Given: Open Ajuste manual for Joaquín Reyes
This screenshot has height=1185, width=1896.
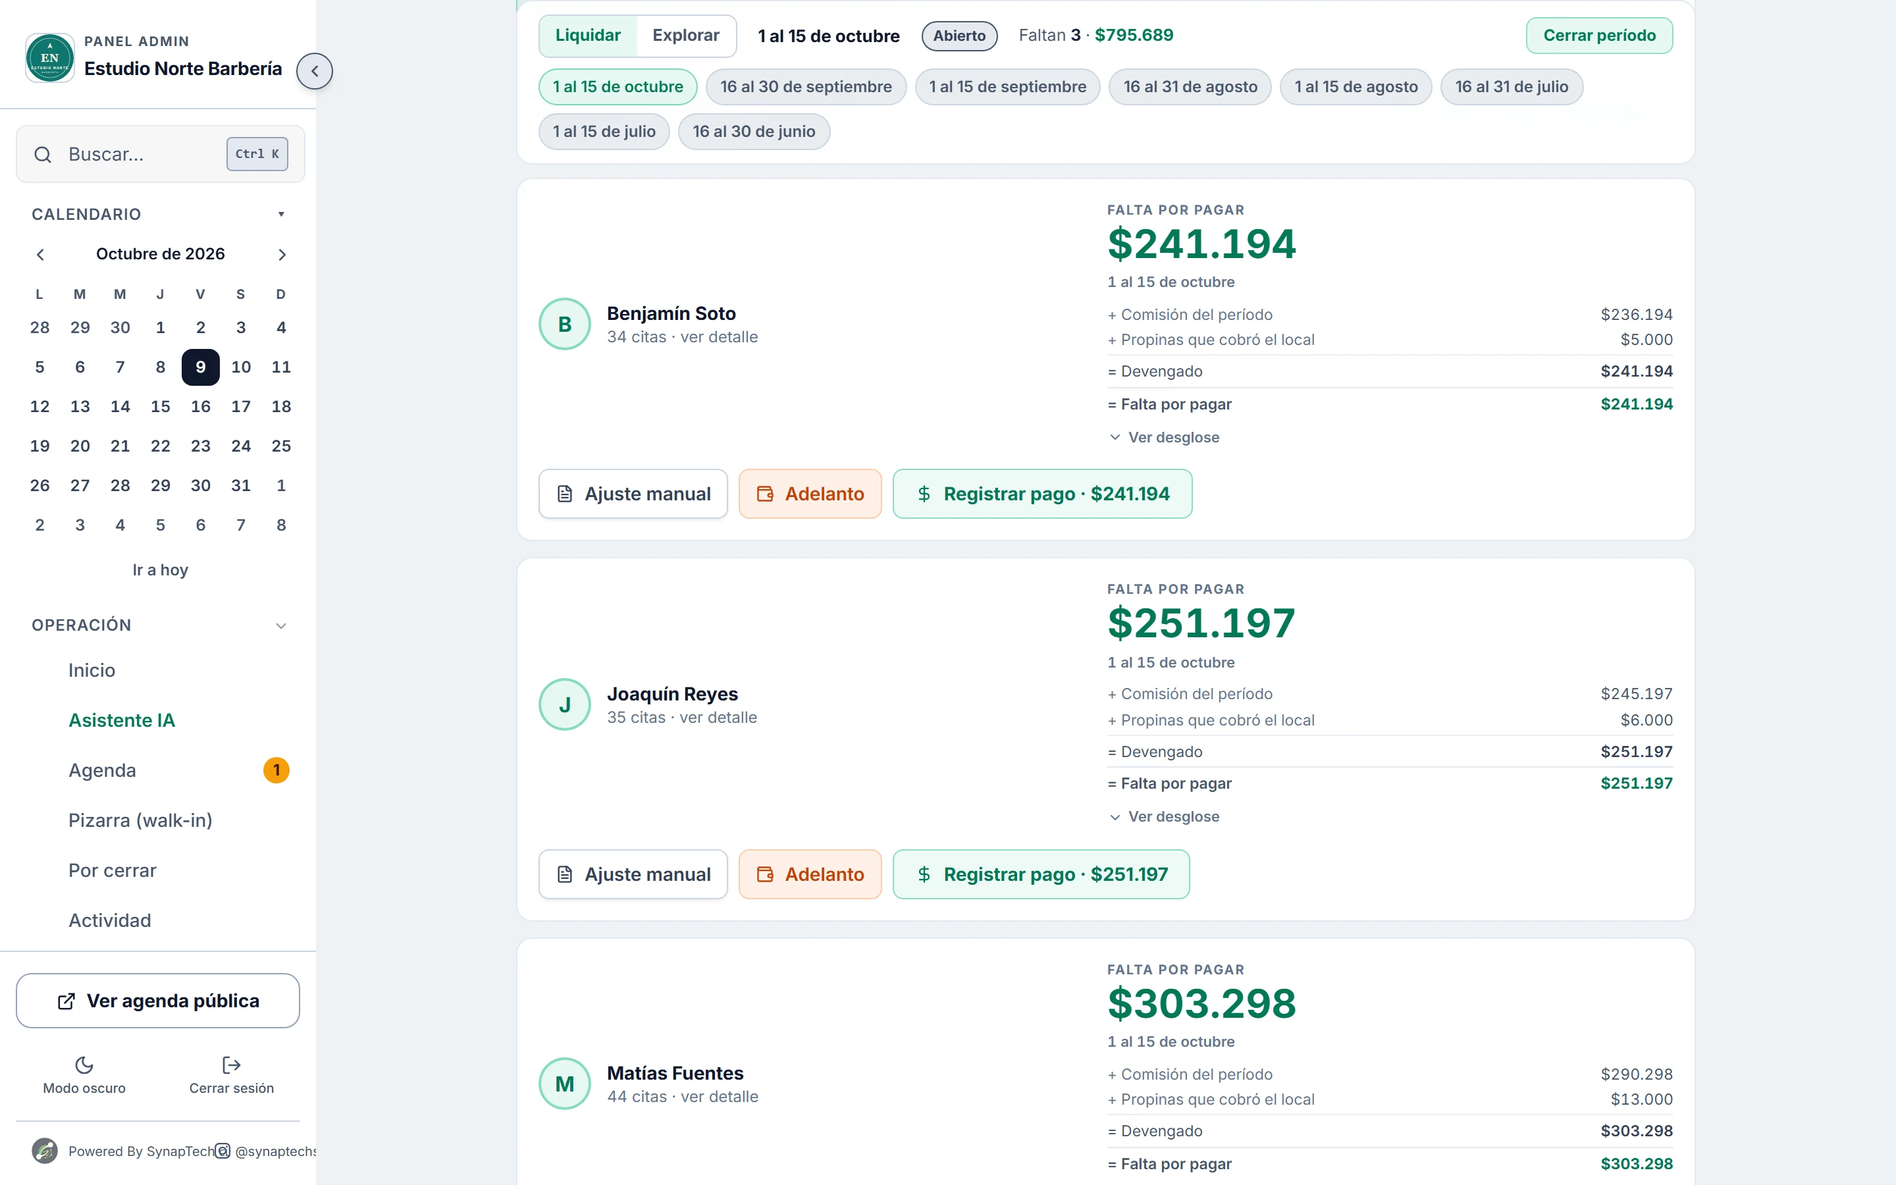Looking at the screenshot, I should click(633, 874).
